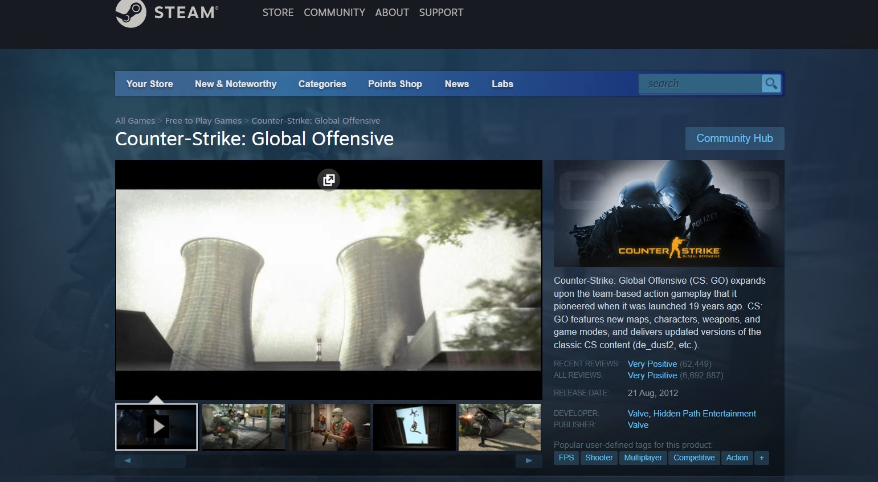Open the ABOUT page

(x=392, y=13)
